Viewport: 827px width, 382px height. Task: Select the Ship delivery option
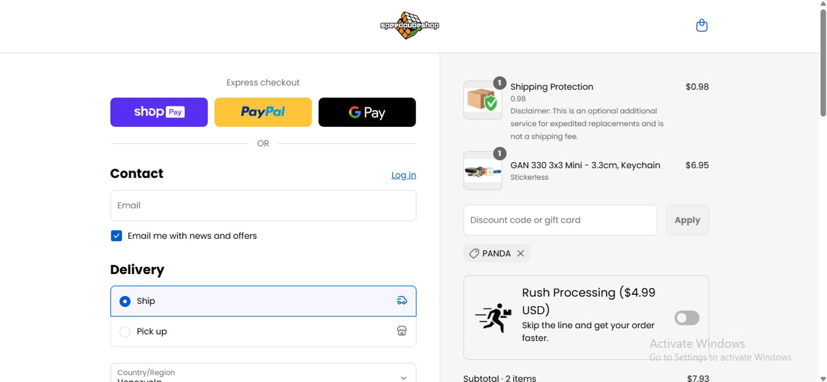coord(125,301)
